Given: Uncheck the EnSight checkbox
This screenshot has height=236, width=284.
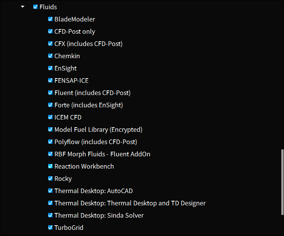Looking at the screenshot, I should [50, 68].
